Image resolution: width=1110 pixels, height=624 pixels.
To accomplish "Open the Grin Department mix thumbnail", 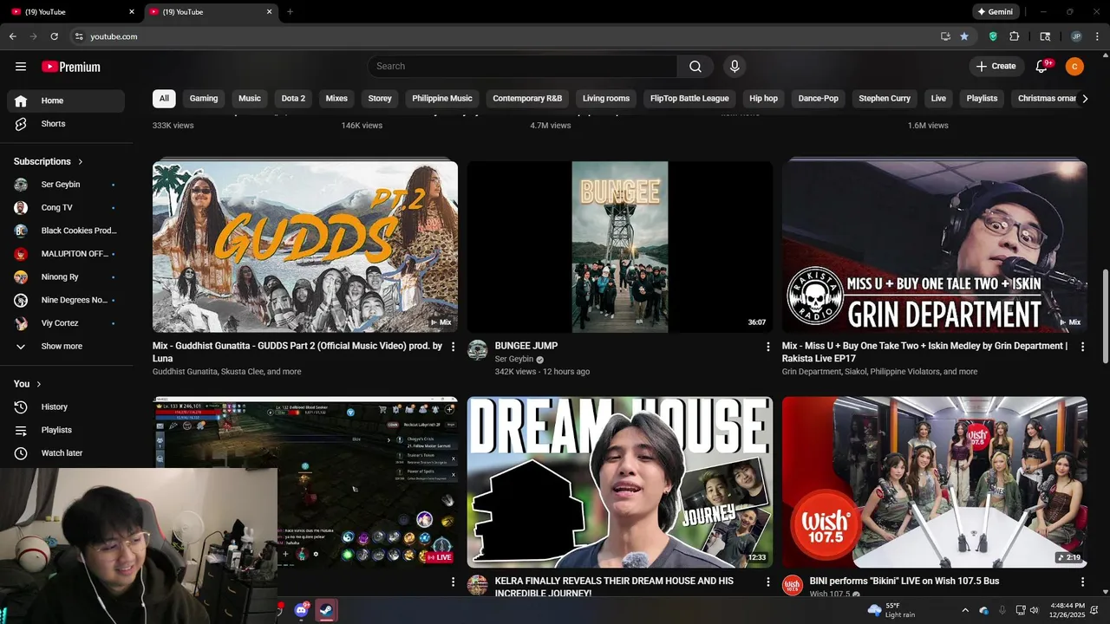I will 935,247.
